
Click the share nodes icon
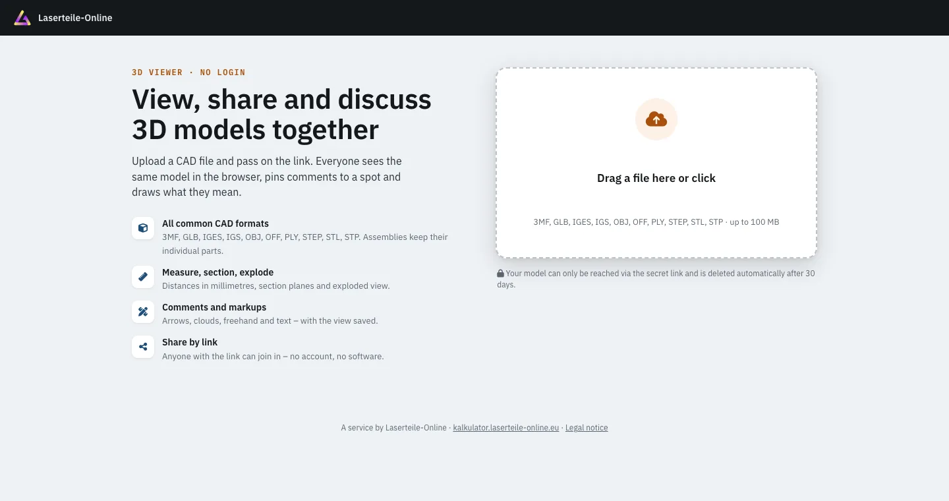(x=143, y=347)
